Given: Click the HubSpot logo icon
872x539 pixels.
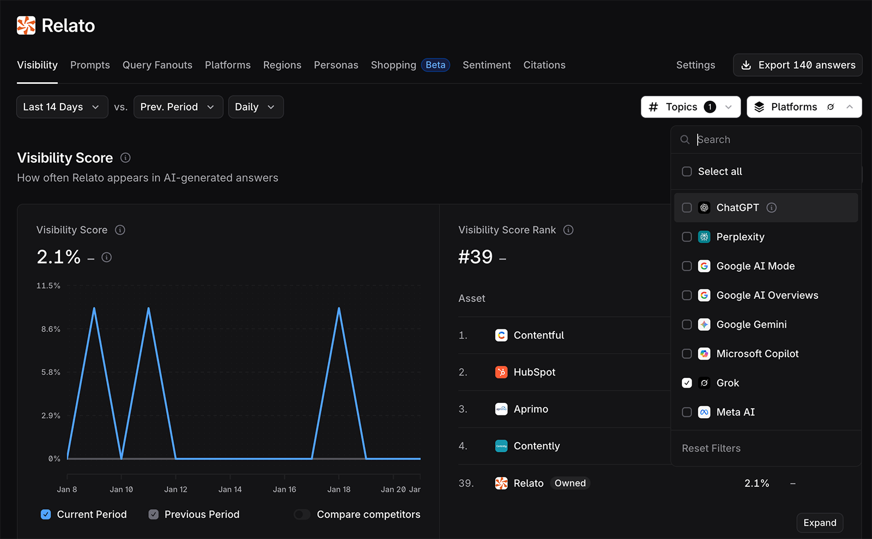Looking at the screenshot, I should [501, 372].
